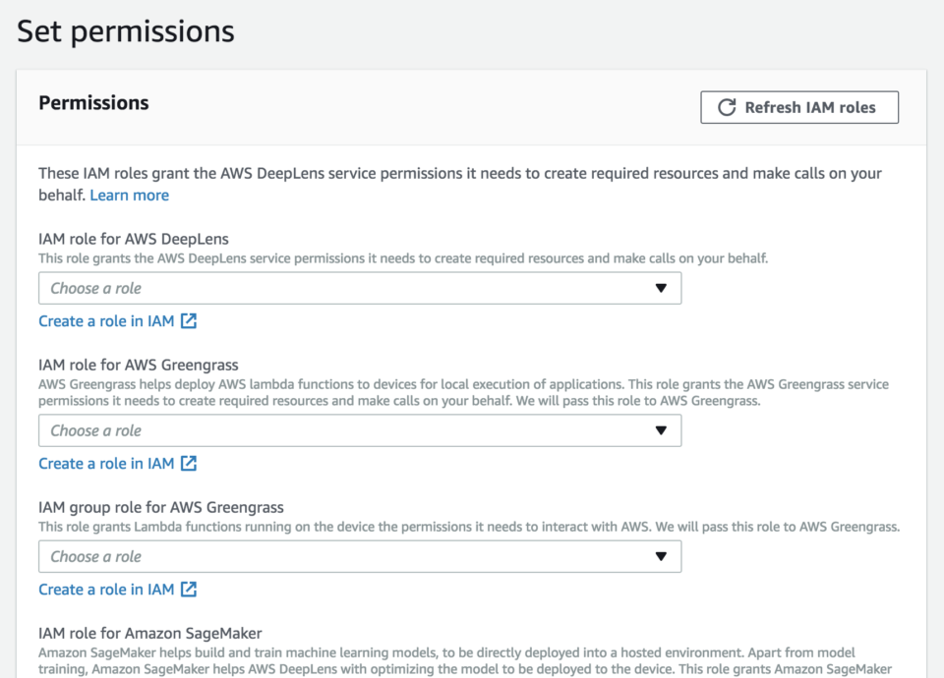The height and width of the screenshot is (678, 944).
Task: Open the Learn more link
Action: click(x=130, y=195)
